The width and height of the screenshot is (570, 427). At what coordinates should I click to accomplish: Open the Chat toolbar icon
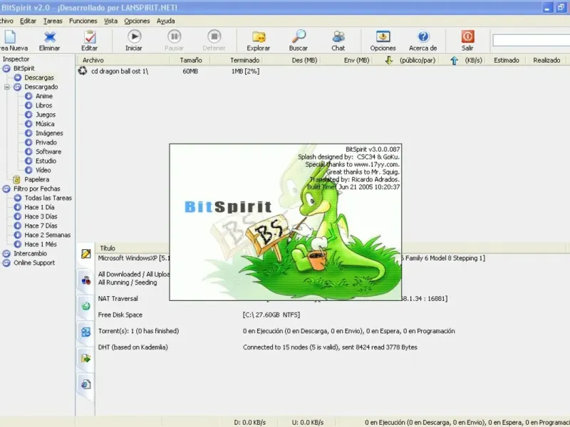[338, 37]
